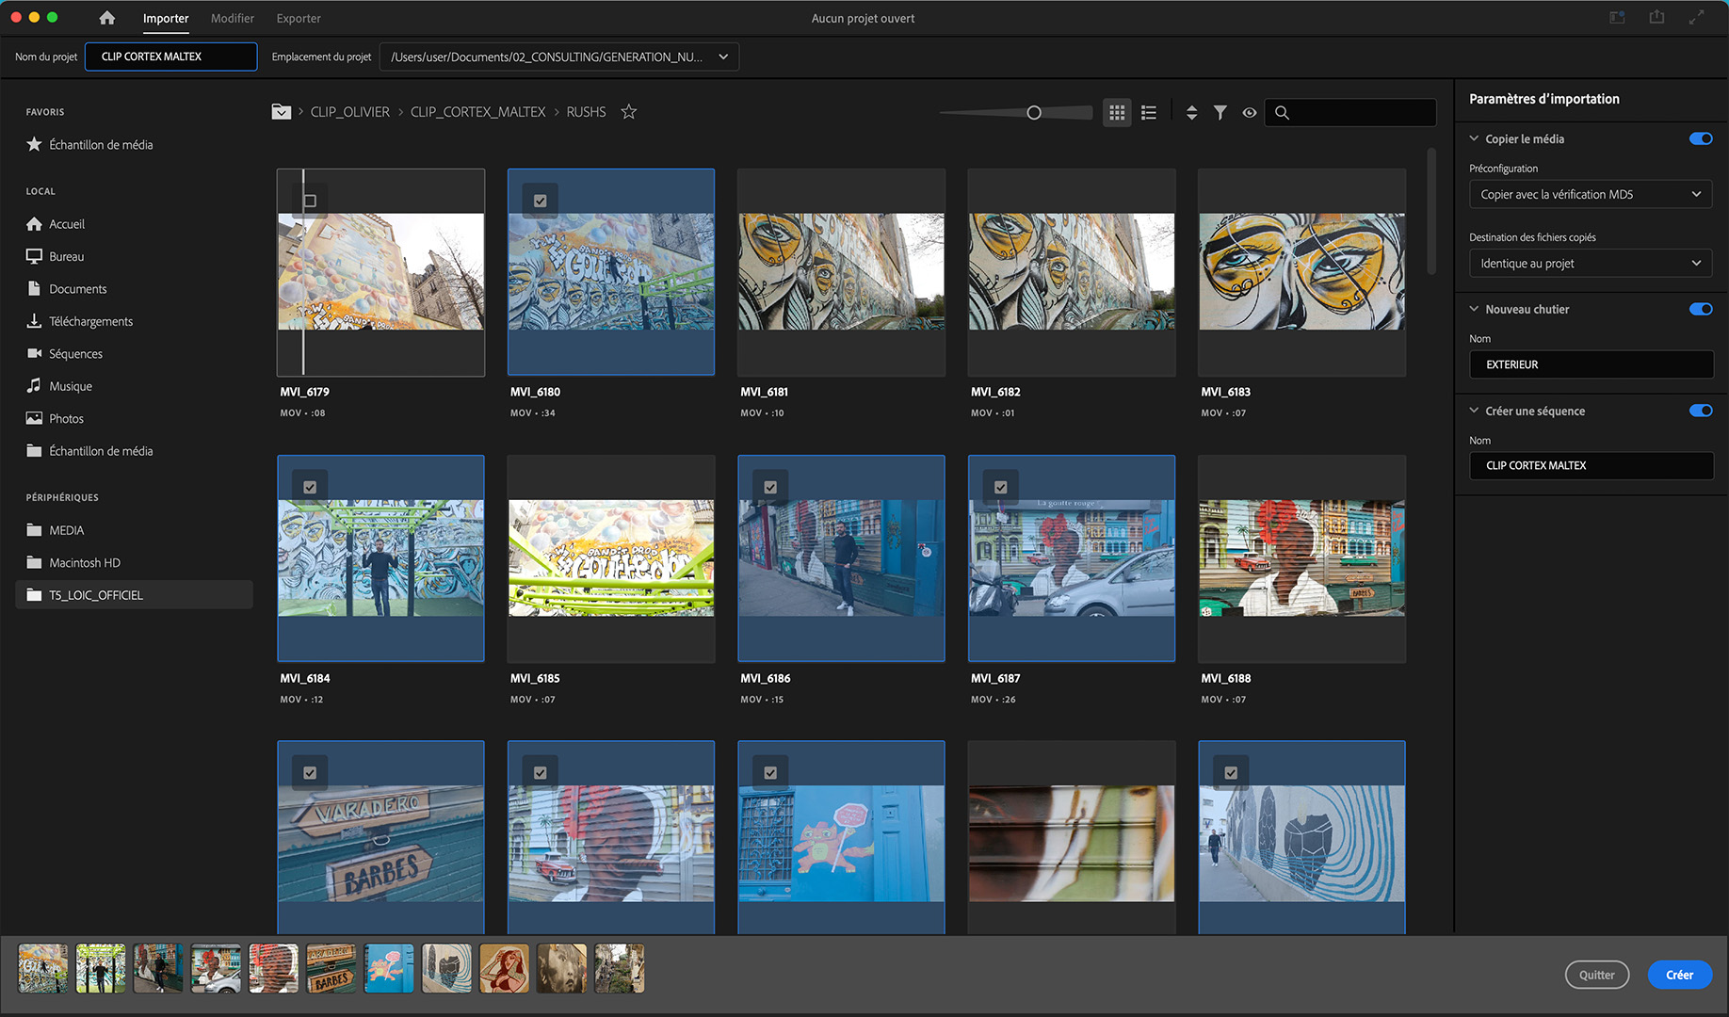Viewport: 1729px width, 1017px height.
Task: Open the Préconfiguration dropdown
Action: pyautogui.click(x=1590, y=194)
